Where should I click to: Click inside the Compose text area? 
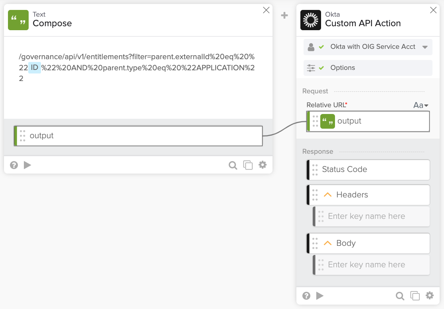click(x=138, y=78)
